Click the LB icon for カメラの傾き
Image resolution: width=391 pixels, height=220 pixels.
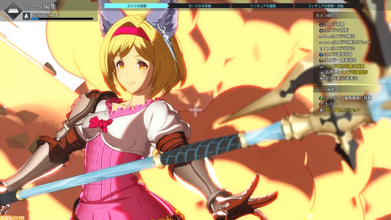(x=321, y=36)
